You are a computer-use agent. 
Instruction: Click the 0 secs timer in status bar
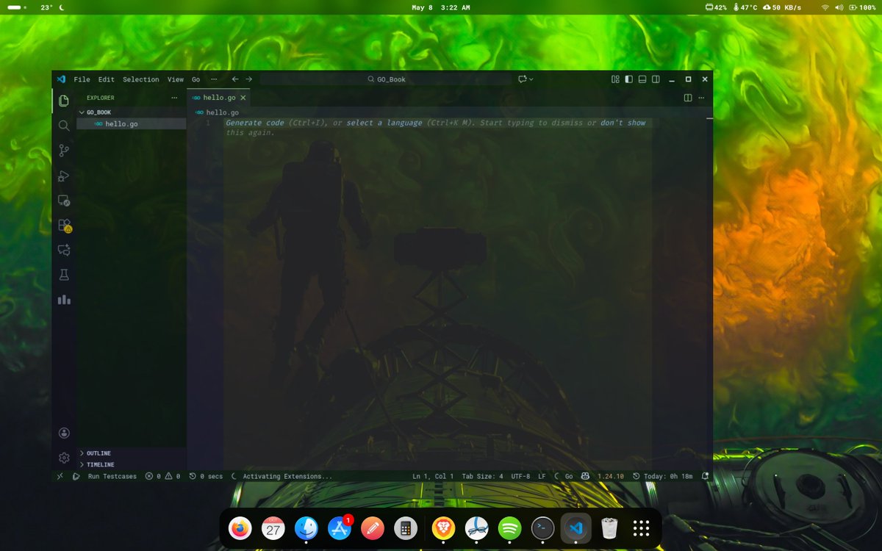coord(206,476)
